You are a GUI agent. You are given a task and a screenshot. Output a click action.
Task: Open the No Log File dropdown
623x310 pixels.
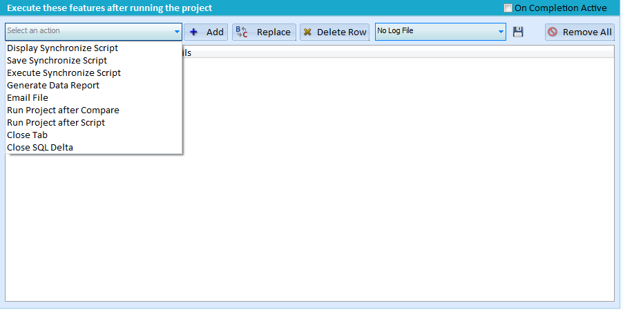[x=440, y=32]
